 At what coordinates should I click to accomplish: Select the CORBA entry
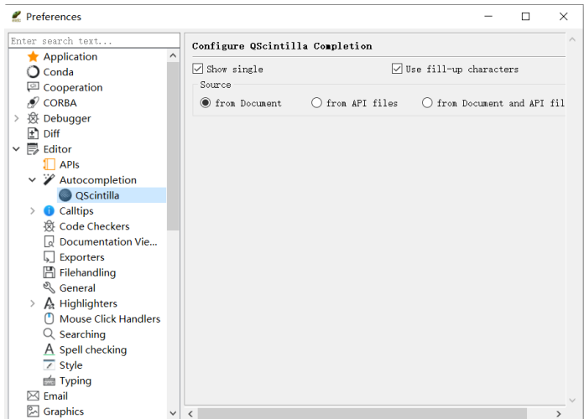point(60,103)
